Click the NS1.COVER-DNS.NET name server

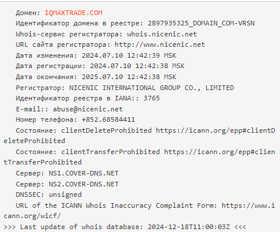[84, 173]
